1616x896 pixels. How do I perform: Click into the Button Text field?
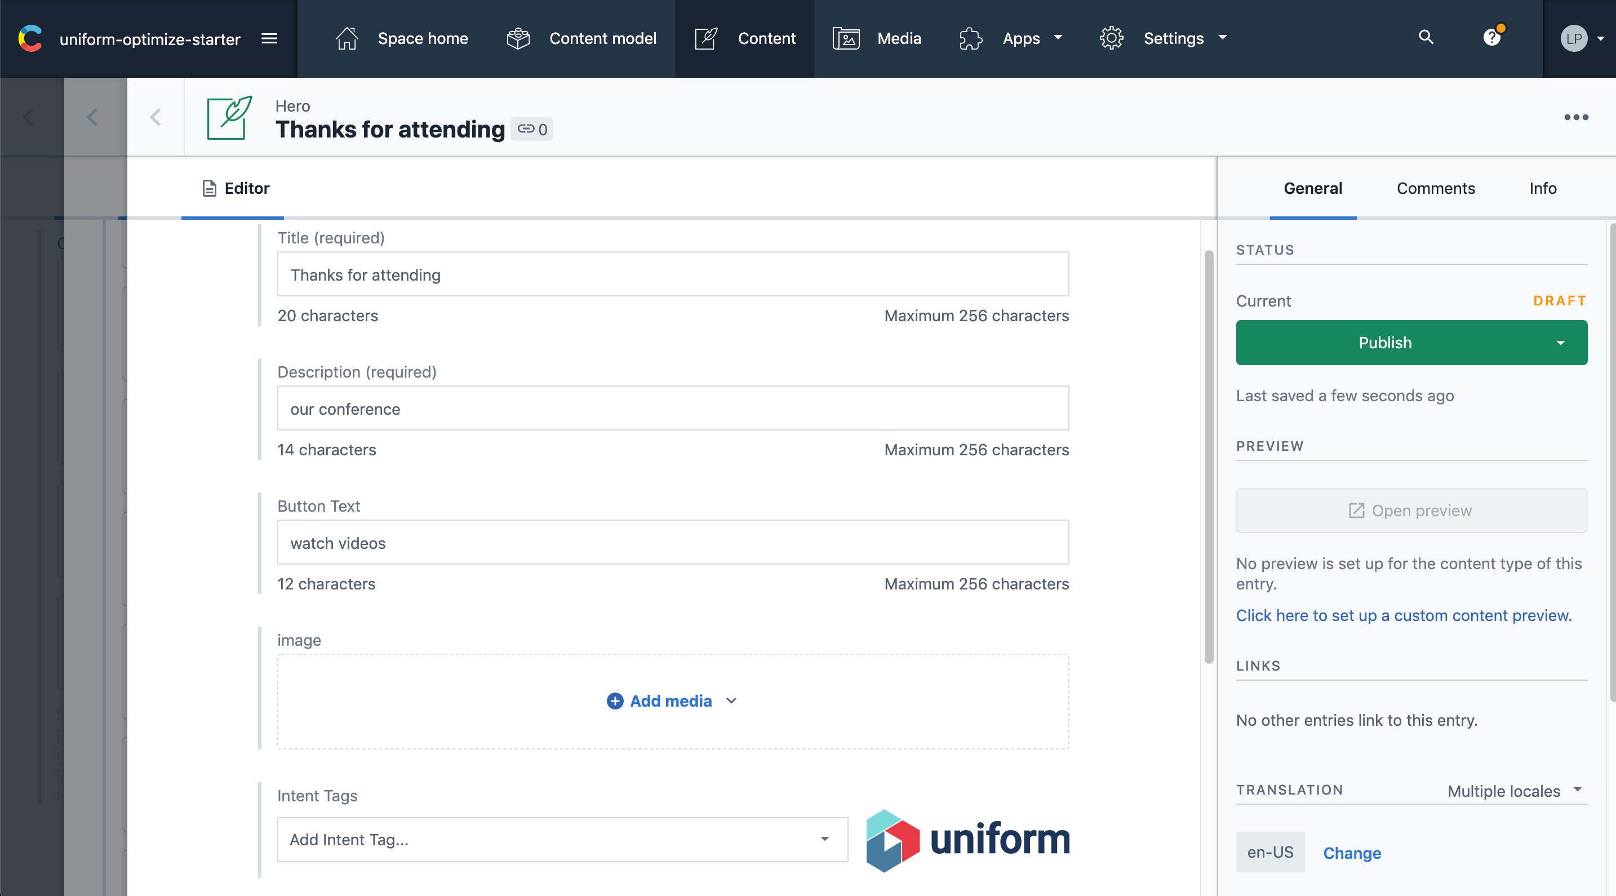coord(673,543)
